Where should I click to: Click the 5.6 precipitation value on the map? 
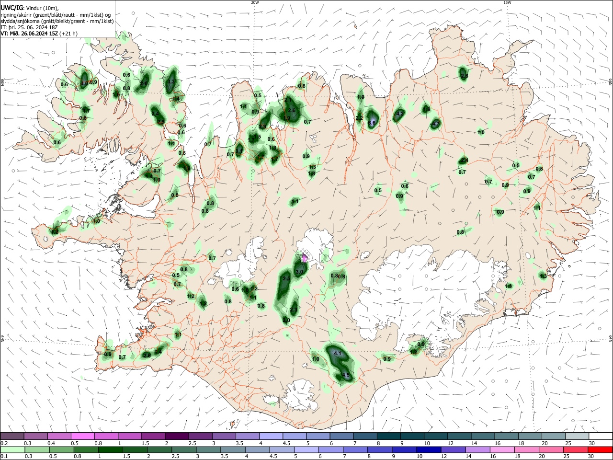click(372, 123)
